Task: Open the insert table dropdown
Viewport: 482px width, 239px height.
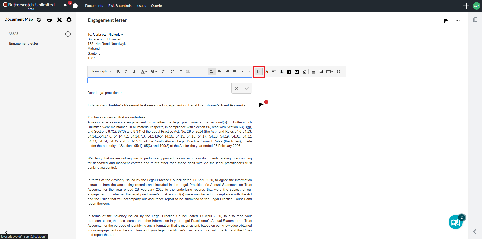Action: (x=329, y=72)
